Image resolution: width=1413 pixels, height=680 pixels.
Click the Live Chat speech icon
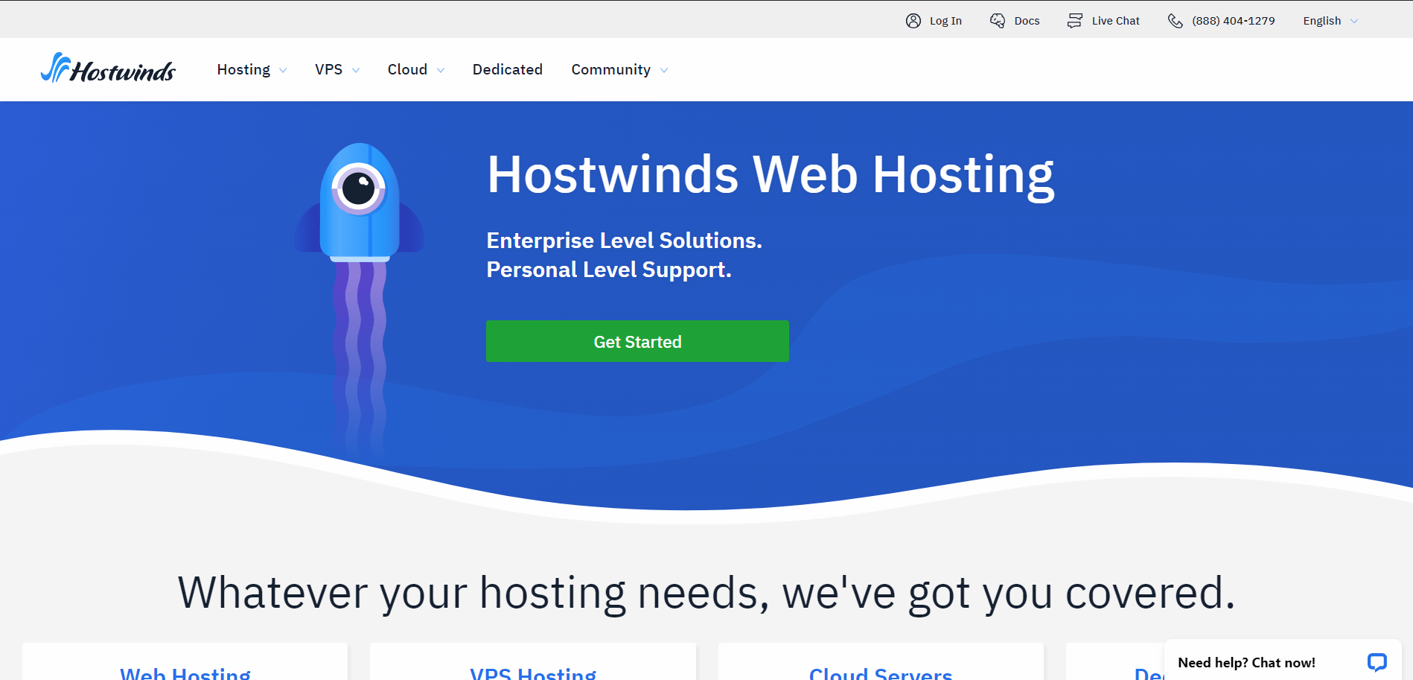pyautogui.click(x=1075, y=21)
